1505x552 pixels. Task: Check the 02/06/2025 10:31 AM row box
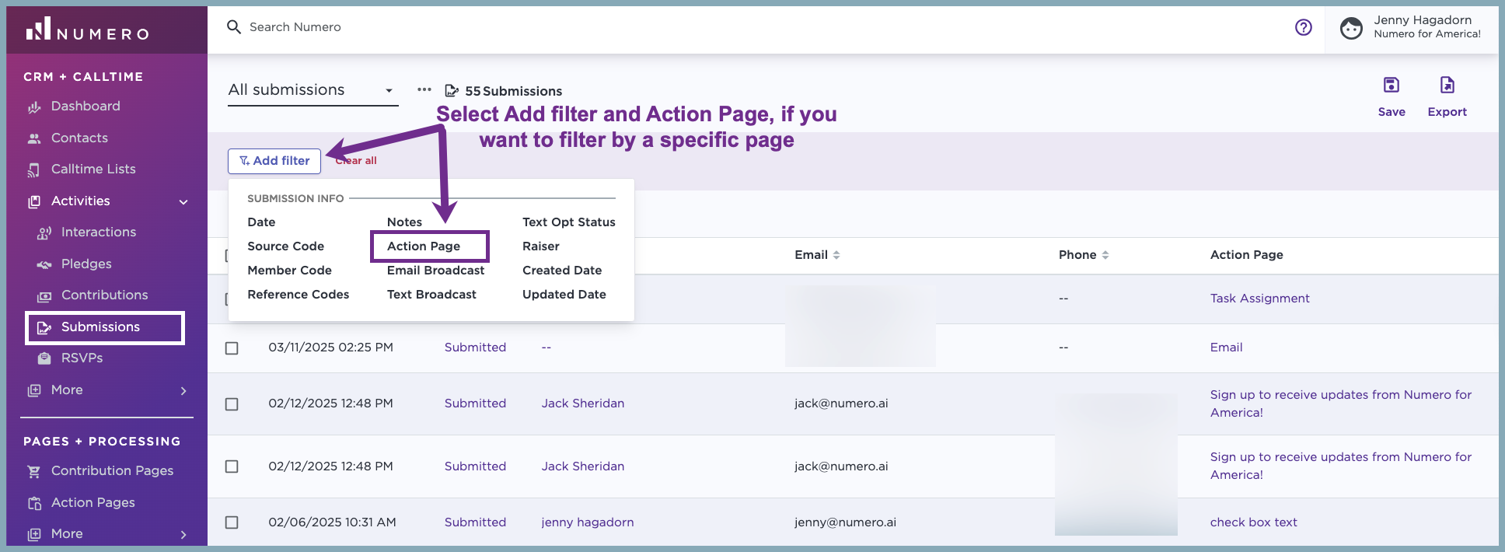click(232, 522)
